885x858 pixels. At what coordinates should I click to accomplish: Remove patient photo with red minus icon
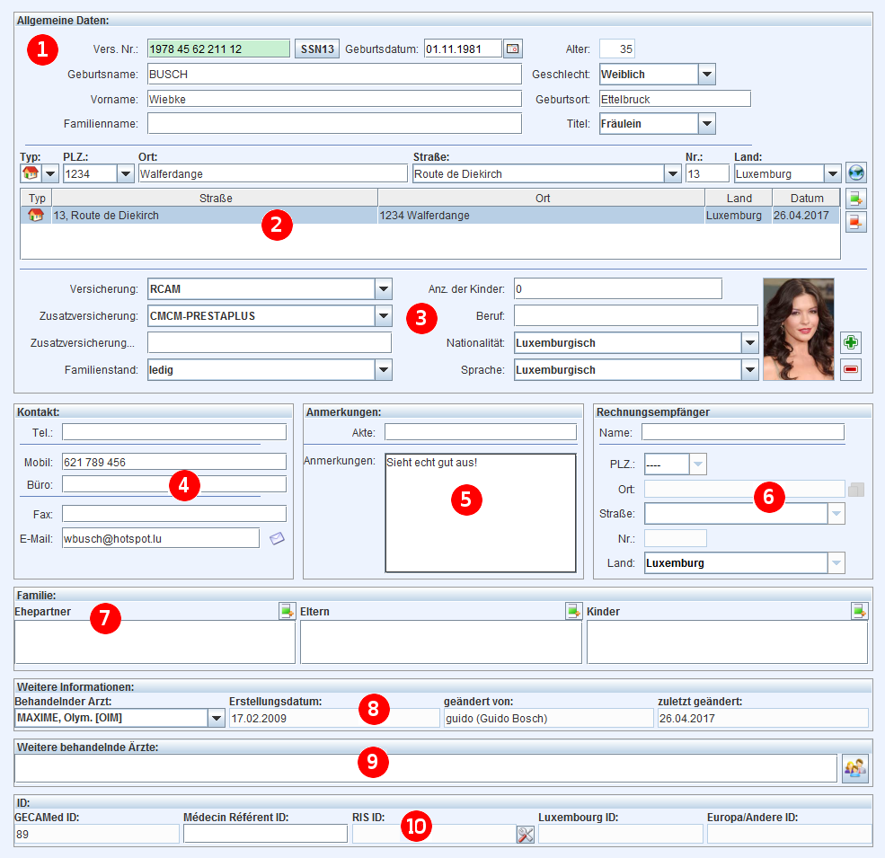851,369
